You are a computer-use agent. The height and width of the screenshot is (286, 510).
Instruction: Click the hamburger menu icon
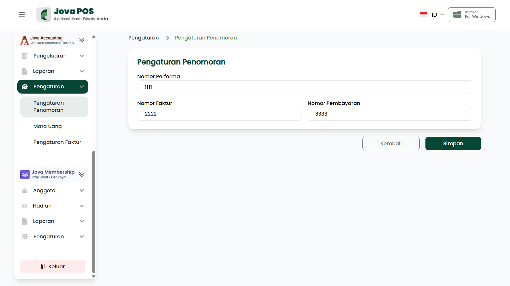[22, 15]
